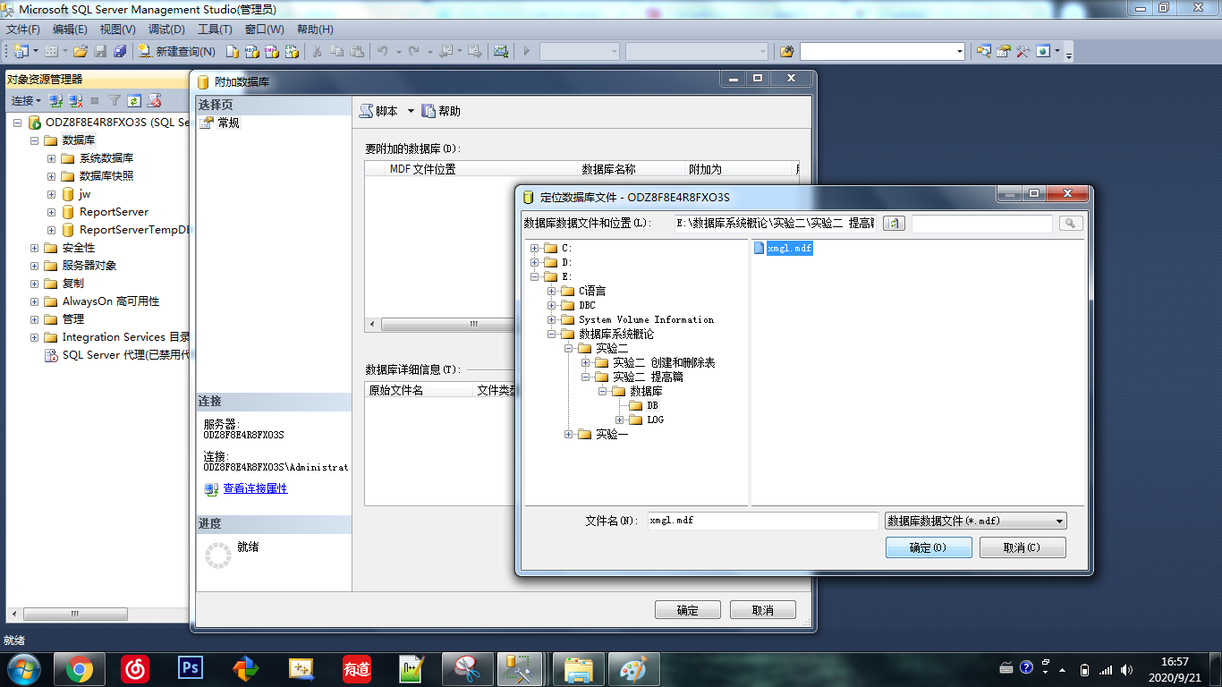This screenshot has height=687, width=1222.
Task: Click the 帮助 button in attach dialog
Action: (x=441, y=111)
